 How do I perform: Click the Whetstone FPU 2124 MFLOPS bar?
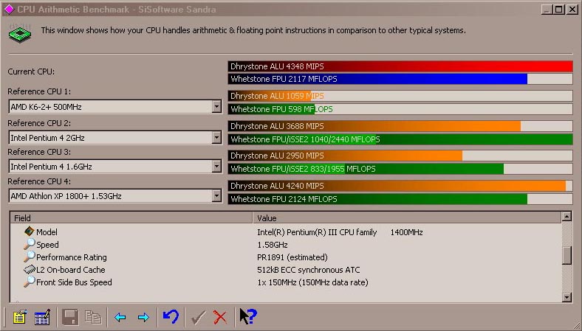coord(400,199)
